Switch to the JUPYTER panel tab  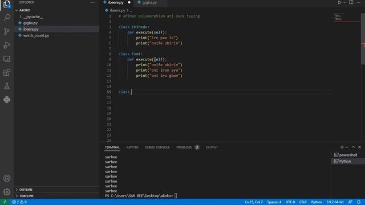(132, 147)
